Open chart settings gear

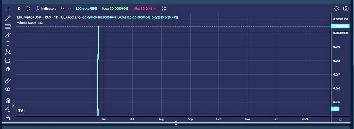(x=337, y=9)
